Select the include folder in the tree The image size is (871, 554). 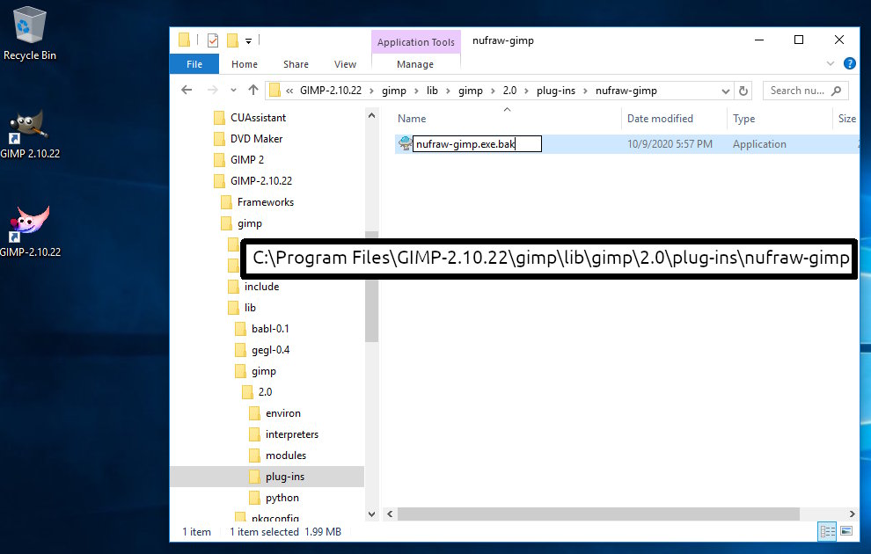coord(261,287)
